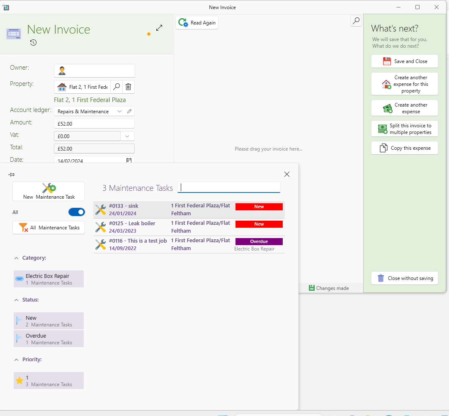
Task: Click Create another expense for this property
Action: pyautogui.click(x=404, y=84)
